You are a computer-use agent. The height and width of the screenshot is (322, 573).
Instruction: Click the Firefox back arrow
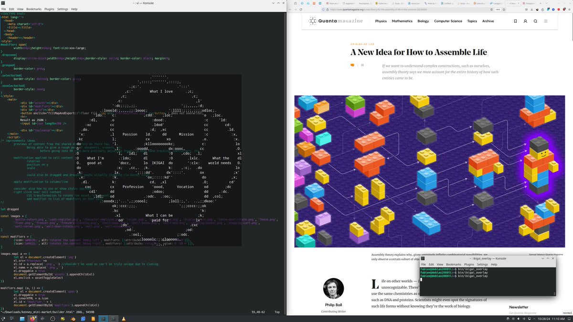[290, 10]
